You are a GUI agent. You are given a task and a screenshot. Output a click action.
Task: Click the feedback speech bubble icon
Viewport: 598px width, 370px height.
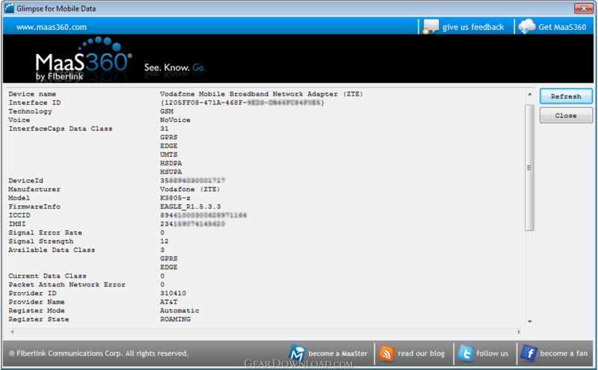click(x=431, y=27)
